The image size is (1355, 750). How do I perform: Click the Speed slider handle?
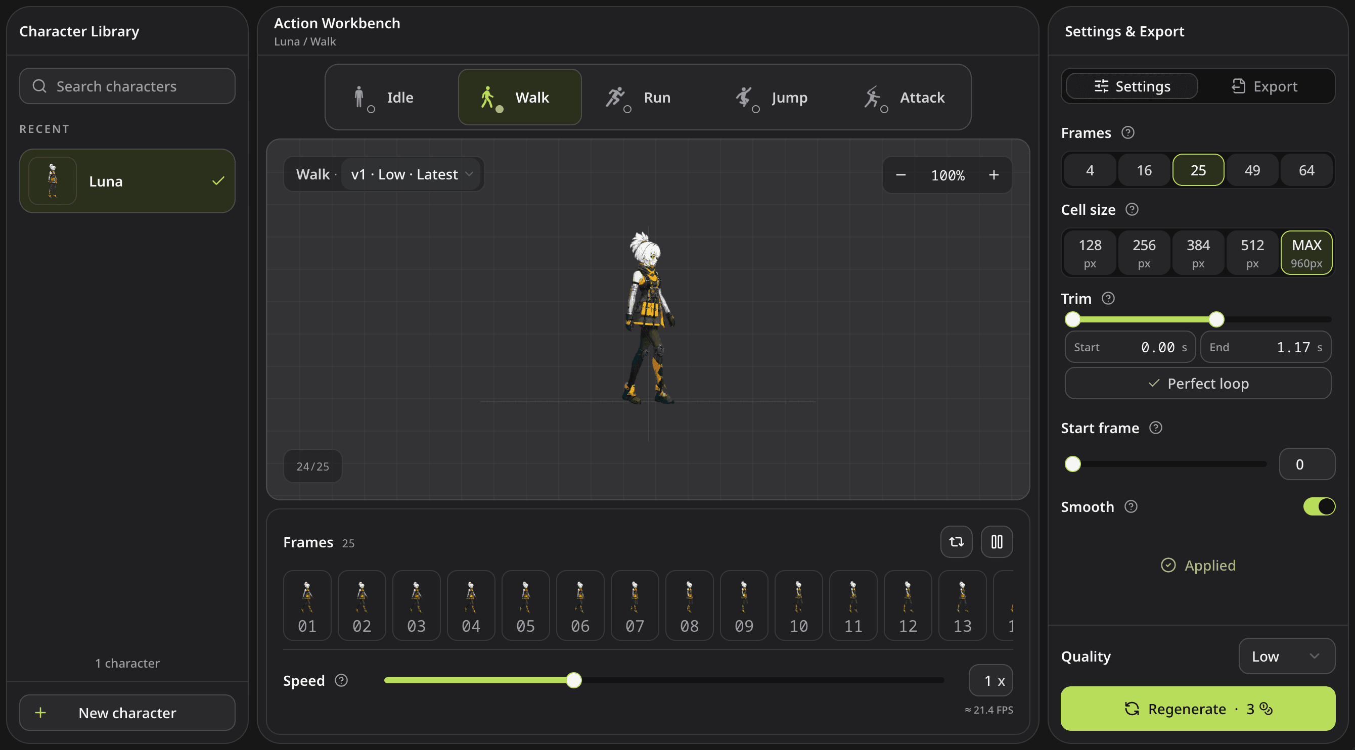(x=573, y=680)
